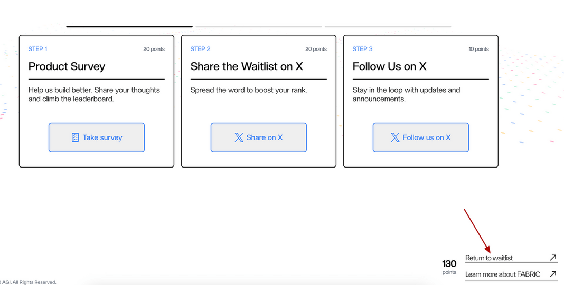Click the STEP 2 label
The width and height of the screenshot is (564, 285).
click(200, 49)
